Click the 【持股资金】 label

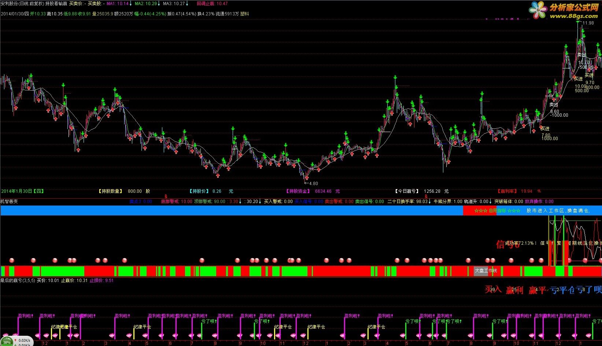pos(299,191)
